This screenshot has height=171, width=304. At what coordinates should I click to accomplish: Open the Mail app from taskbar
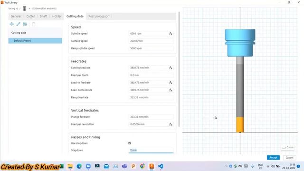106,166
